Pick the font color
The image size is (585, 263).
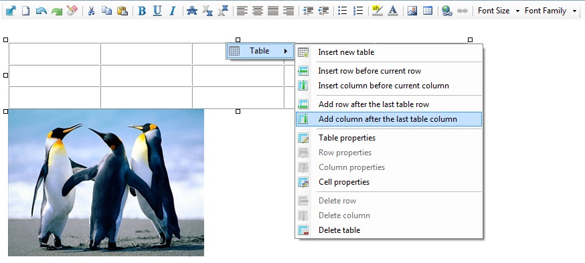392,11
